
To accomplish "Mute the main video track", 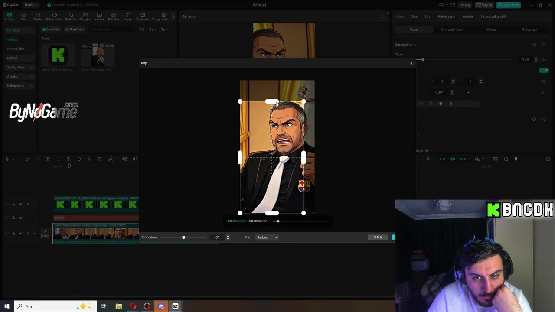I will click(27, 233).
